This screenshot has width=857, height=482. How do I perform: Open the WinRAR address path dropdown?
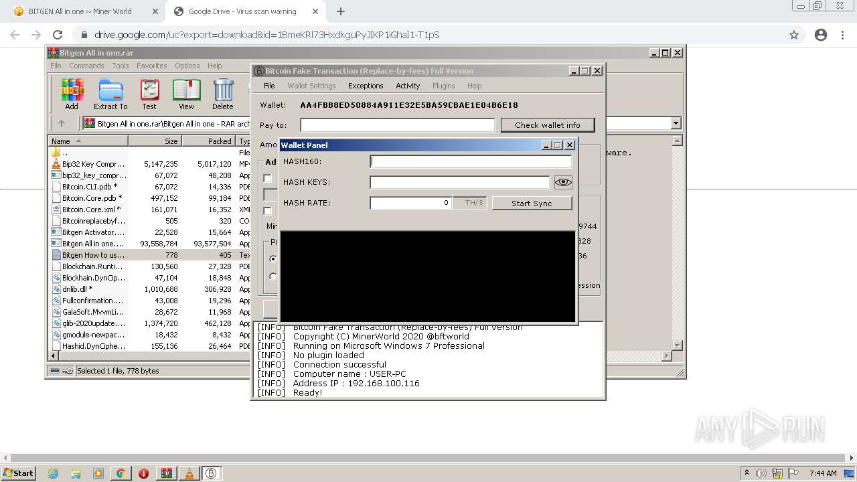tap(676, 123)
